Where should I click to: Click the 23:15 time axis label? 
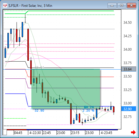tap(75, 133)
